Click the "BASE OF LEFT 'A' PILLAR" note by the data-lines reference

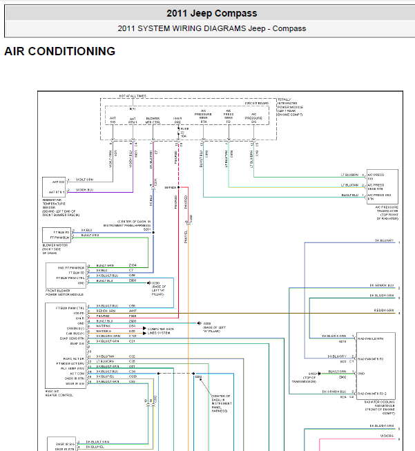(214, 329)
